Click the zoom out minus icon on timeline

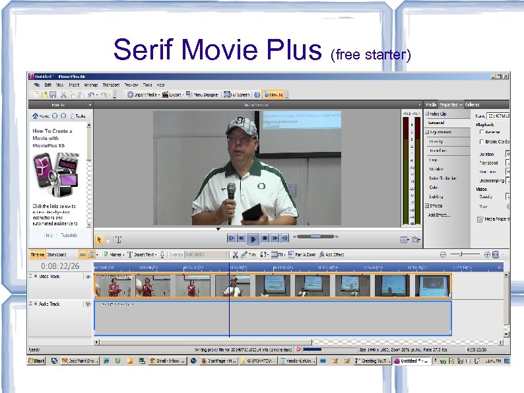pos(443,254)
